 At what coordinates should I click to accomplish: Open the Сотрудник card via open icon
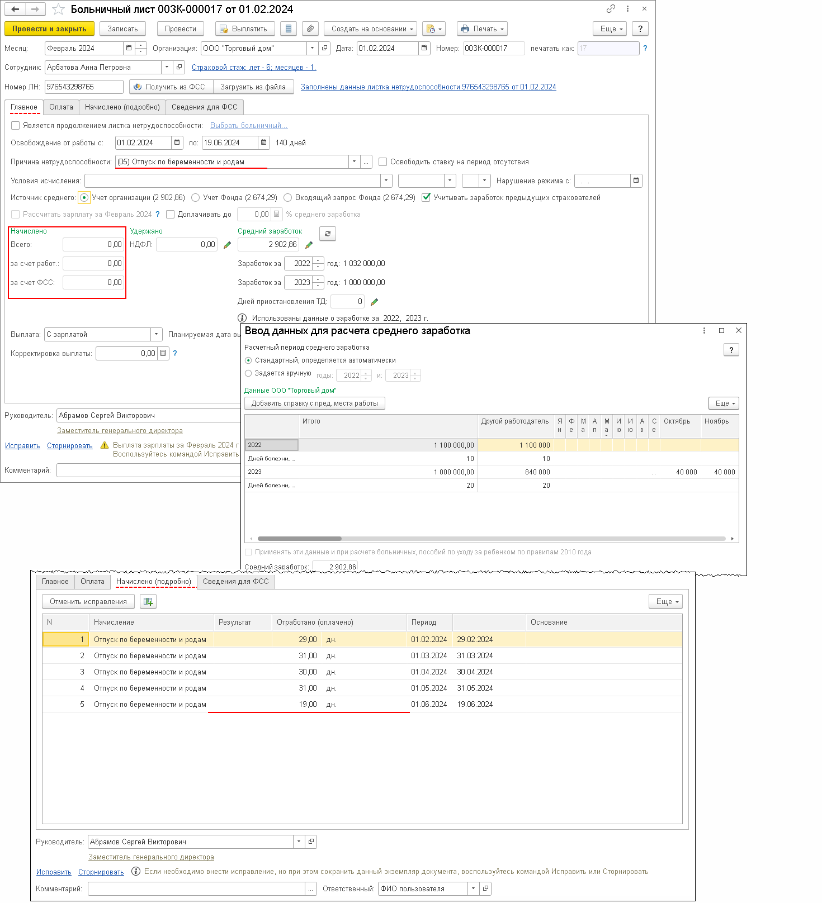179,68
